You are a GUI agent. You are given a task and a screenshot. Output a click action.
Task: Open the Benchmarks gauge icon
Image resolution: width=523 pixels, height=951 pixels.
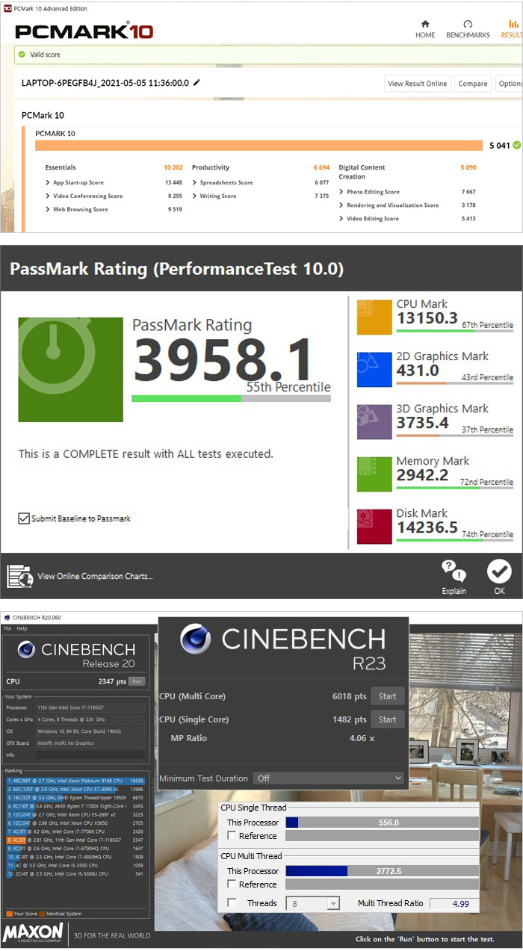pyautogui.click(x=468, y=25)
